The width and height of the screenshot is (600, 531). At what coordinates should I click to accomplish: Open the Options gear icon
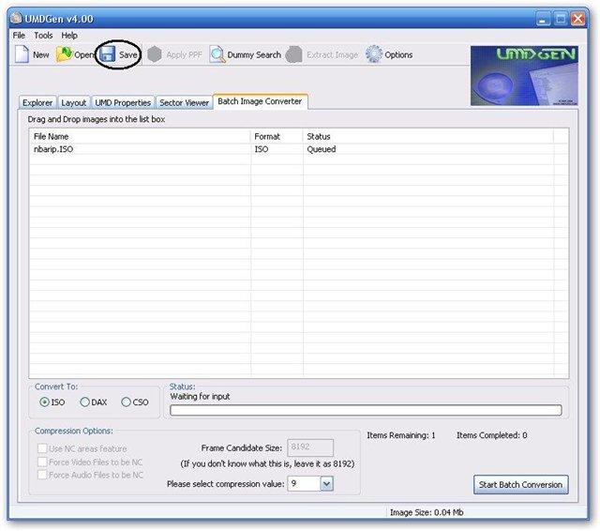[374, 54]
